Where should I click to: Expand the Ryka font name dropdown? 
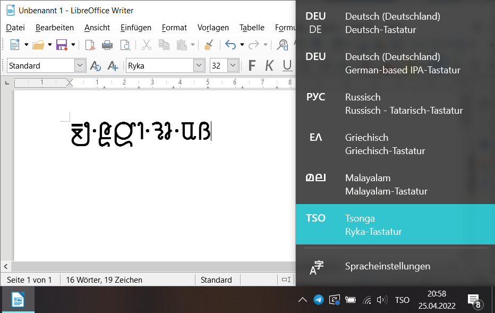[x=199, y=66]
